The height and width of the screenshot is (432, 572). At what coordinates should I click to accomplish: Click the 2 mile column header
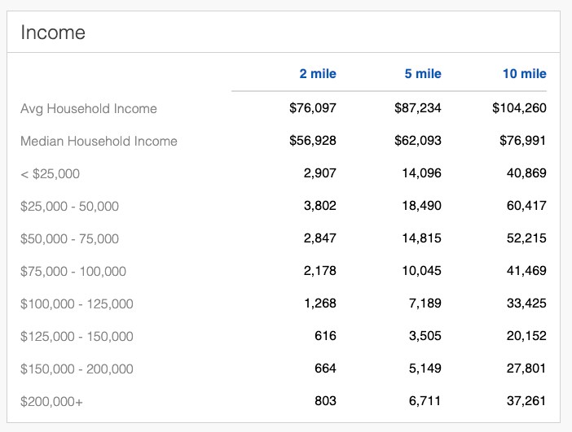point(317,74)
